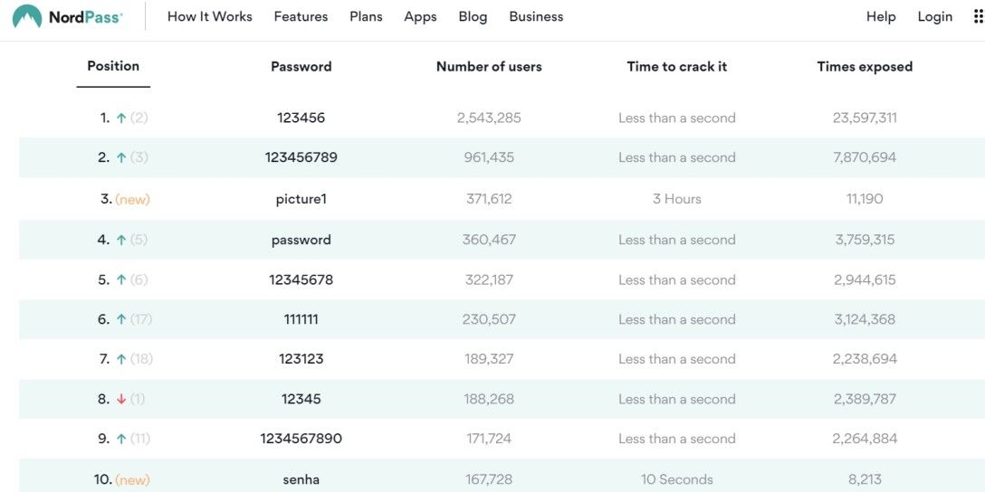Screen dimensions: 985x492
Task: Click the red down arrow on position 8
Action: coord(121,399)
